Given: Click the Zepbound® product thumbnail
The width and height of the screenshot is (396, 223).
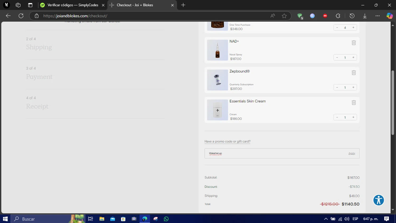Looking at the screenshot, I should pyautogui.click(x=217, y=80).
